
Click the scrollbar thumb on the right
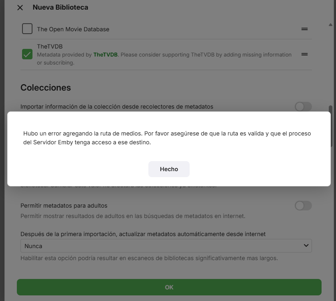(x=330, y=126)
